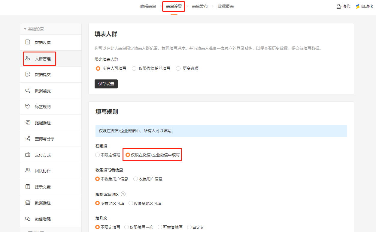376x232 pixels.
Task: Click the 填写规则 heading text
Action: click(x=107, y=112)
